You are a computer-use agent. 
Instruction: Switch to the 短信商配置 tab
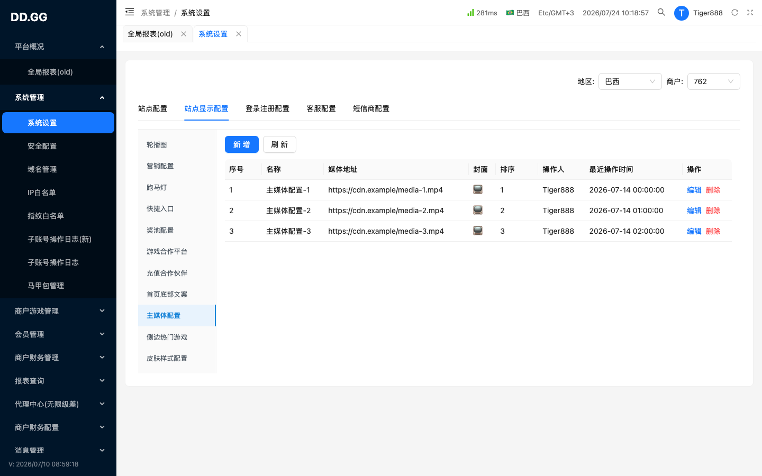(x=371, y=108)
